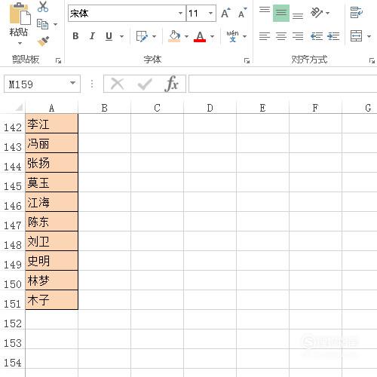Apply red font color with A icon

(x=200, y=36)
